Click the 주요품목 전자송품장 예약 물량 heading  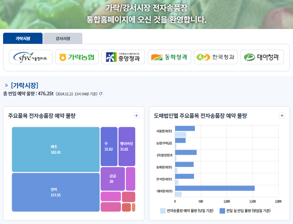pos(42,116)
